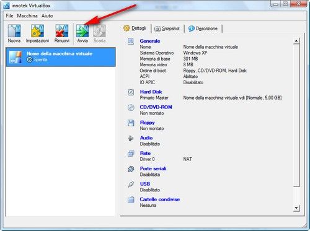
Task: Click the 'Memoria video' label
Action: pos(153,64)
